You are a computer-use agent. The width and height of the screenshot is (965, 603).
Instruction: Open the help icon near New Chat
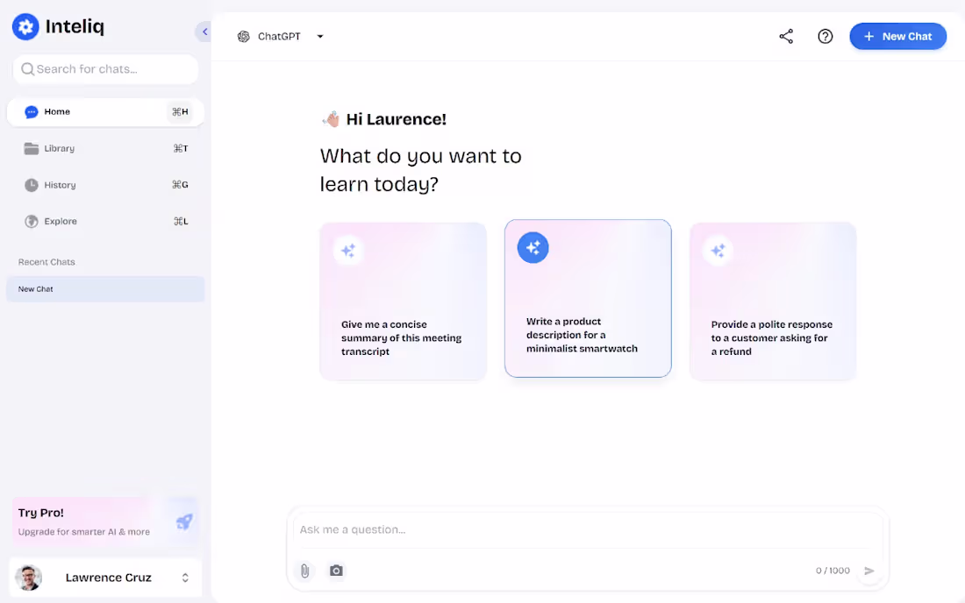pyautogui.click(x=825, y=36)
